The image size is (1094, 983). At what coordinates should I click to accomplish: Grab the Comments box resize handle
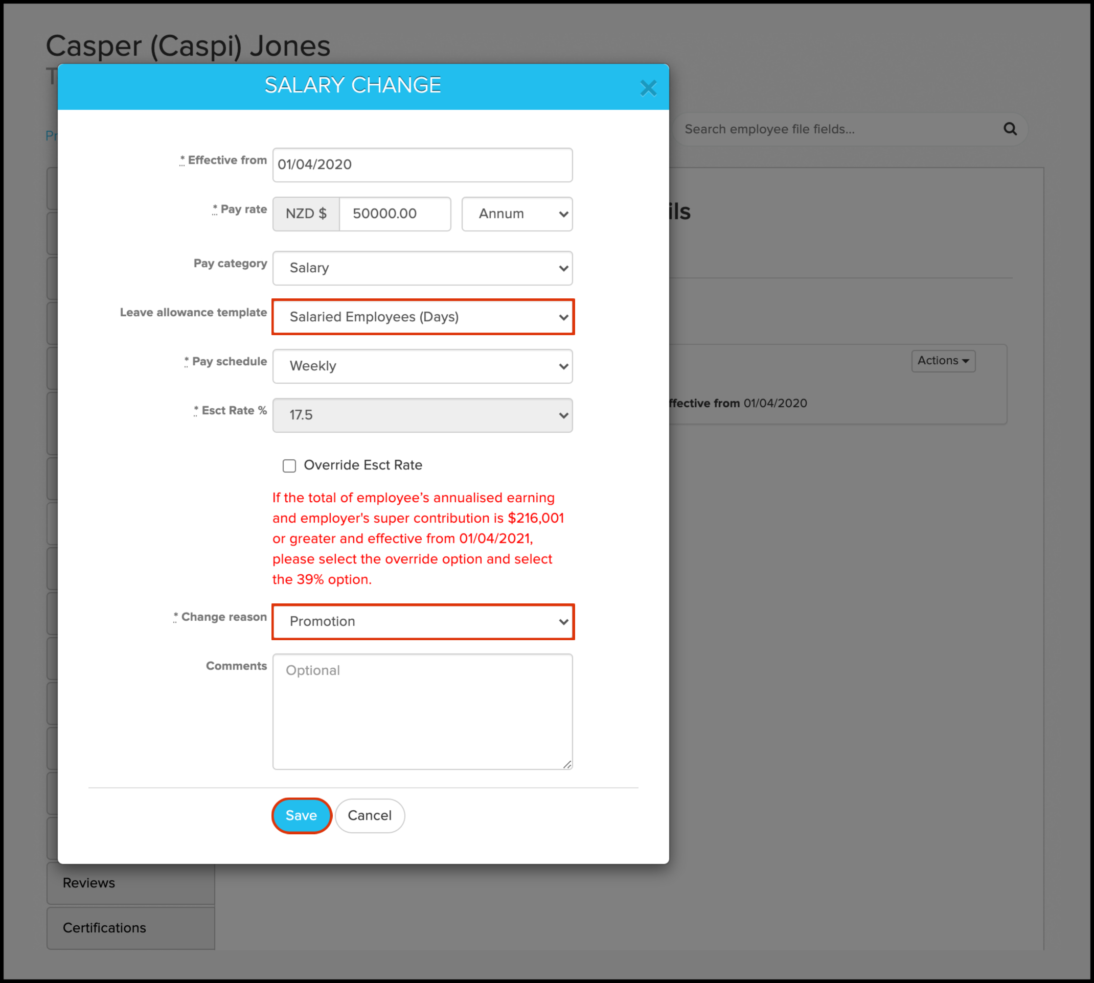pyautogui.click(x=567, y=764)
